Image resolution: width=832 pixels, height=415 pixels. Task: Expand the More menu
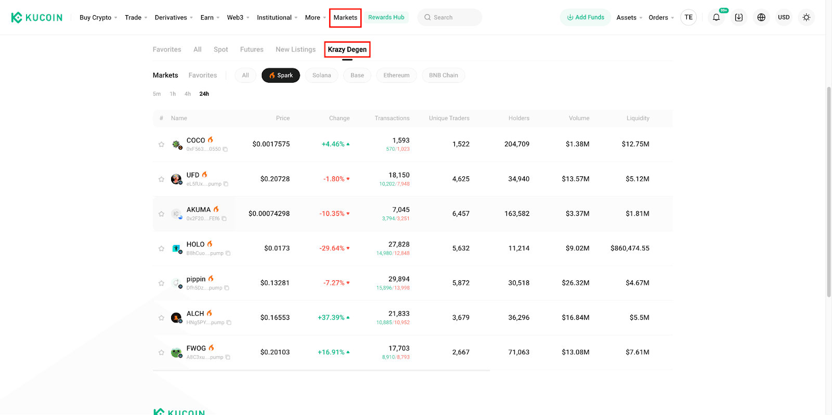316,18
